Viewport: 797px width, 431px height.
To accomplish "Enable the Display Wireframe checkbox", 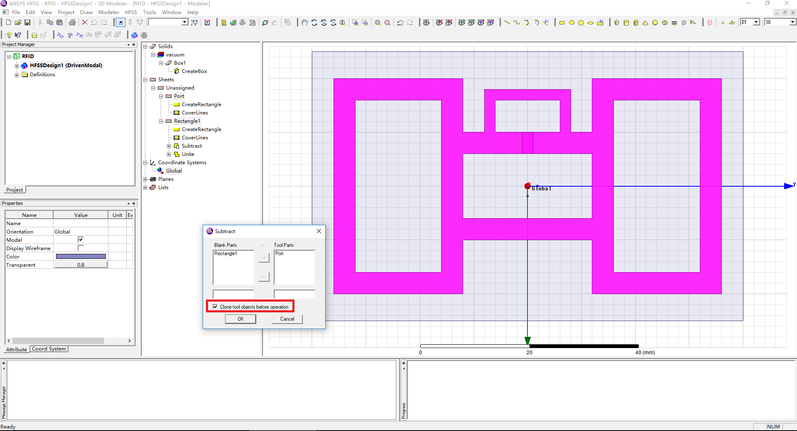I will coord(81,248).
